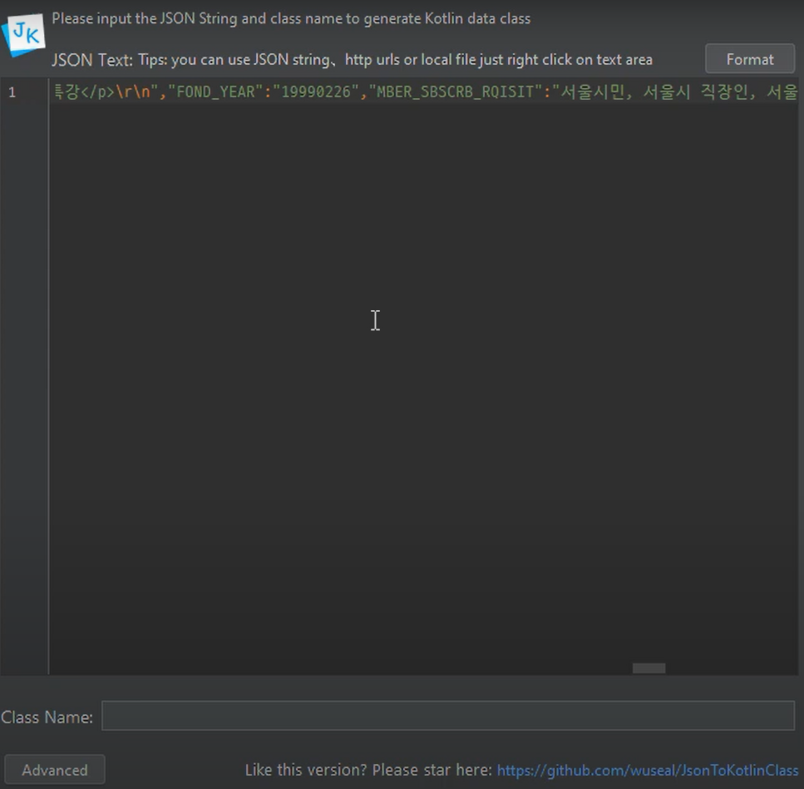Open the Advanced settings button

pyautogui.click(x=55, y=770)
